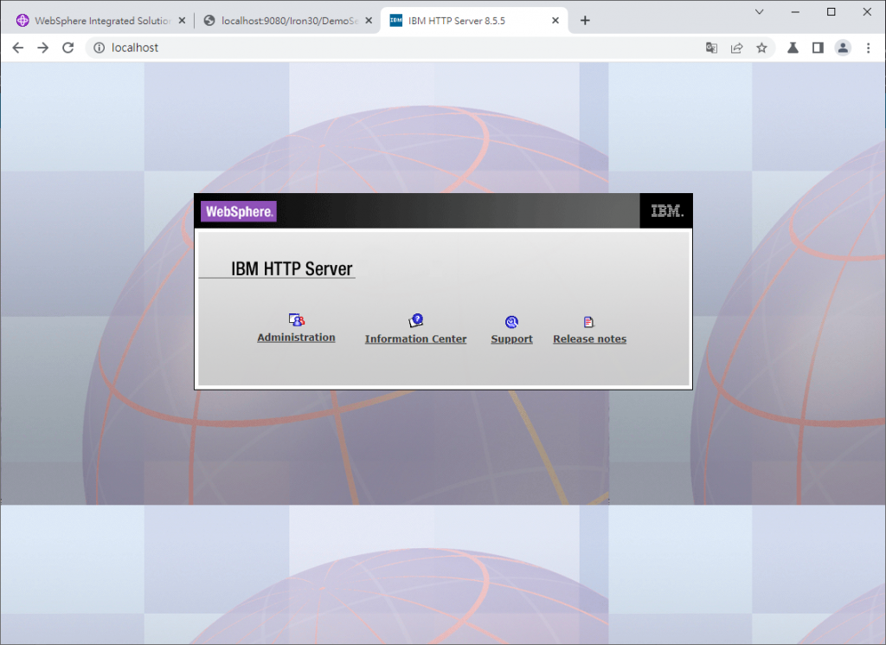Toggle the browser side panel
Viewport: 886px width, 645px height.
coord(818,48)
